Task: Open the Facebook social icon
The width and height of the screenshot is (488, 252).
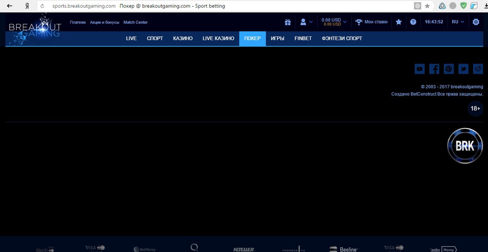Action: pos(434,69)
